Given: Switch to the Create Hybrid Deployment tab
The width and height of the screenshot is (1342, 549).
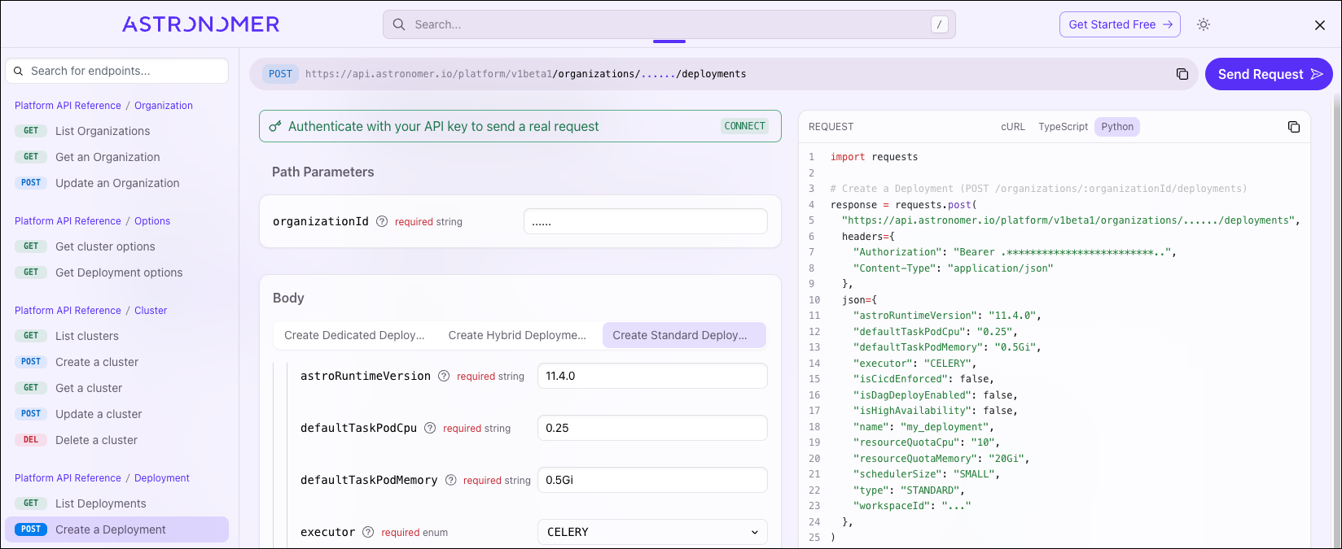Looking at the screenshot, I should tap(517, 335).
